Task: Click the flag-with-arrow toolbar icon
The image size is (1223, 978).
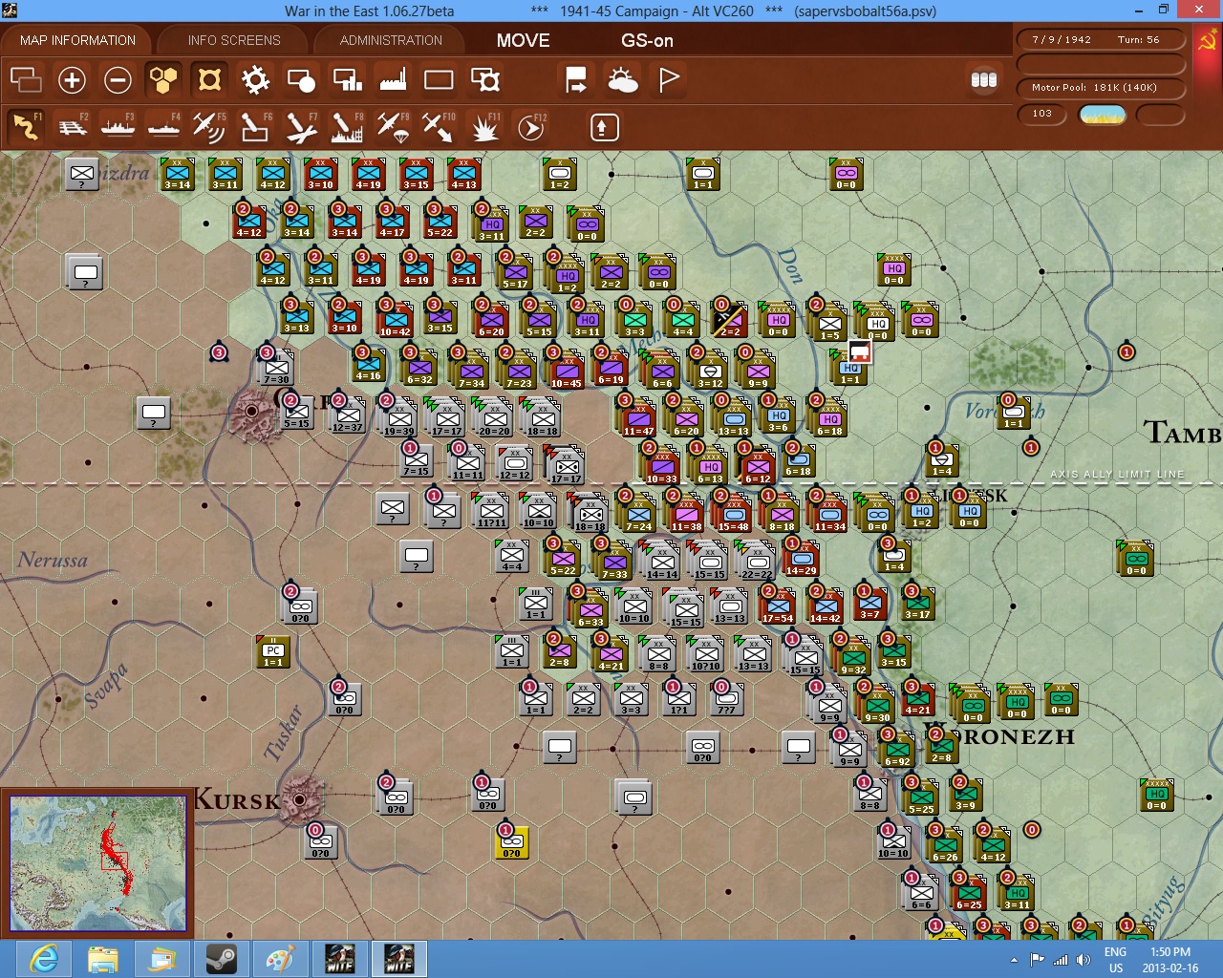Action: coord(576,79)
